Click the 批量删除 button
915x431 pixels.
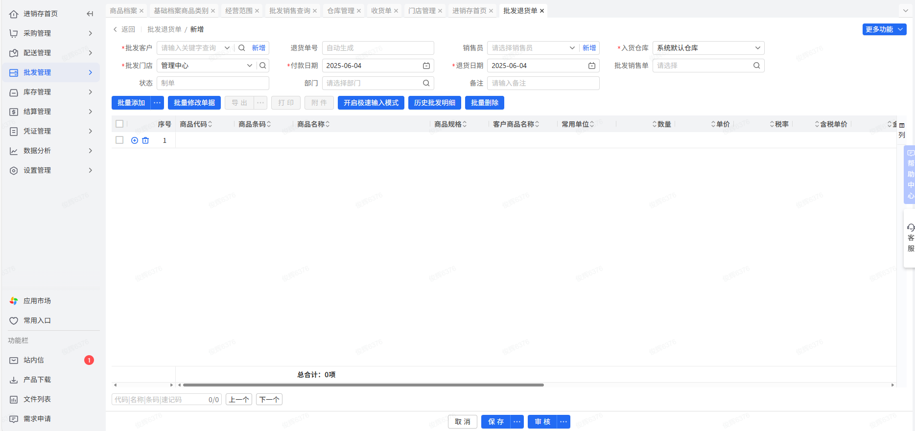485,103
